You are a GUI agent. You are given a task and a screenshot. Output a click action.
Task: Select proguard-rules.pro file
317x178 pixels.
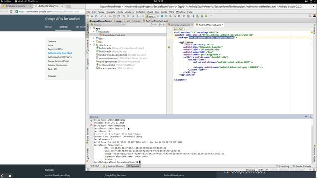click(x=121, y=58)
